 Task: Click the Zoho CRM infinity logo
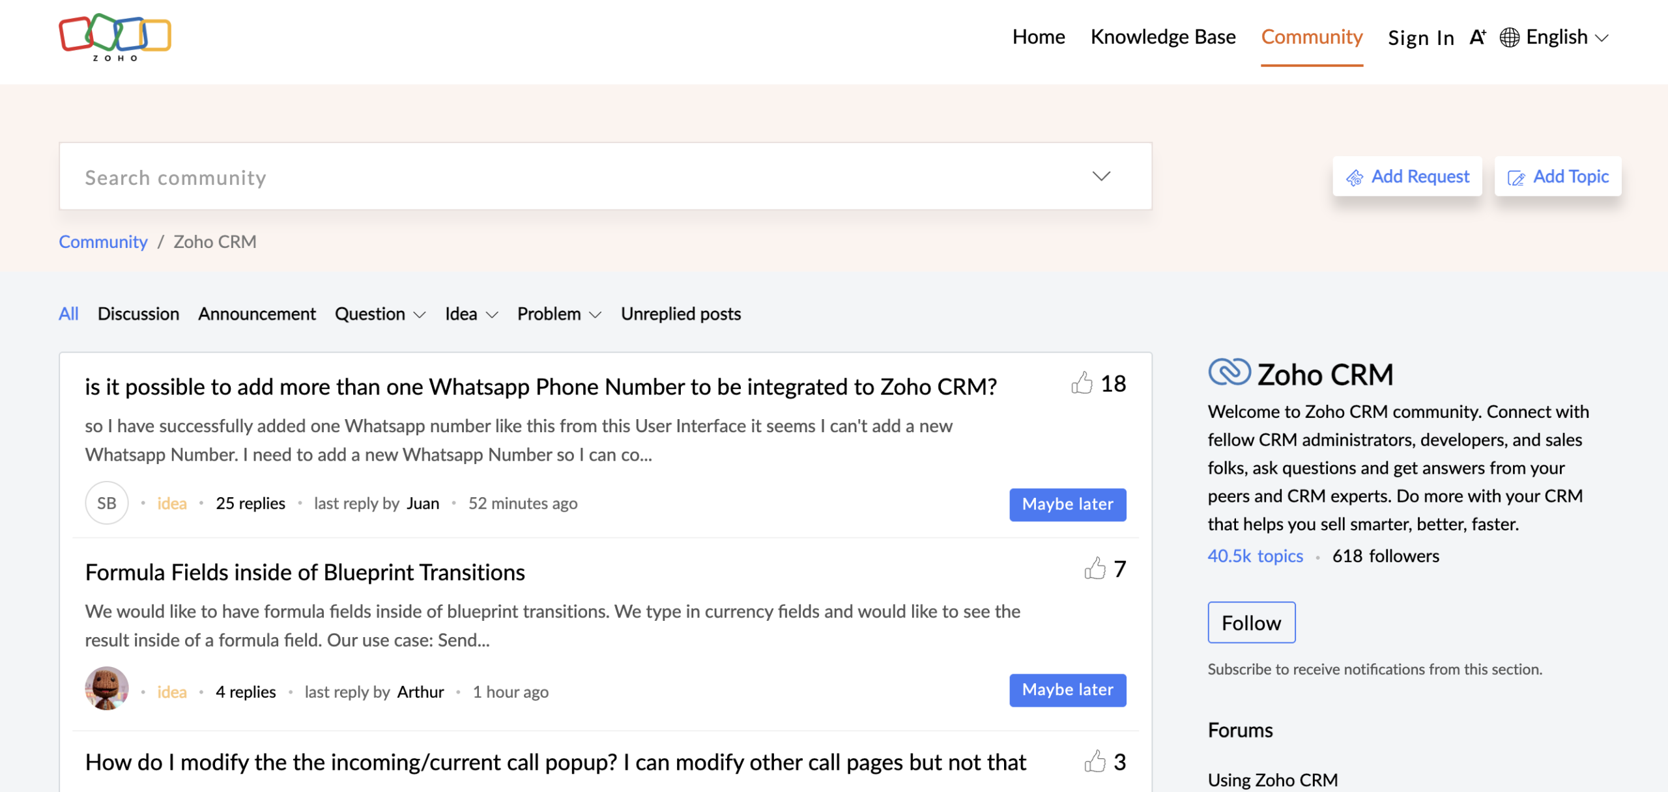tap(1230, 373)
